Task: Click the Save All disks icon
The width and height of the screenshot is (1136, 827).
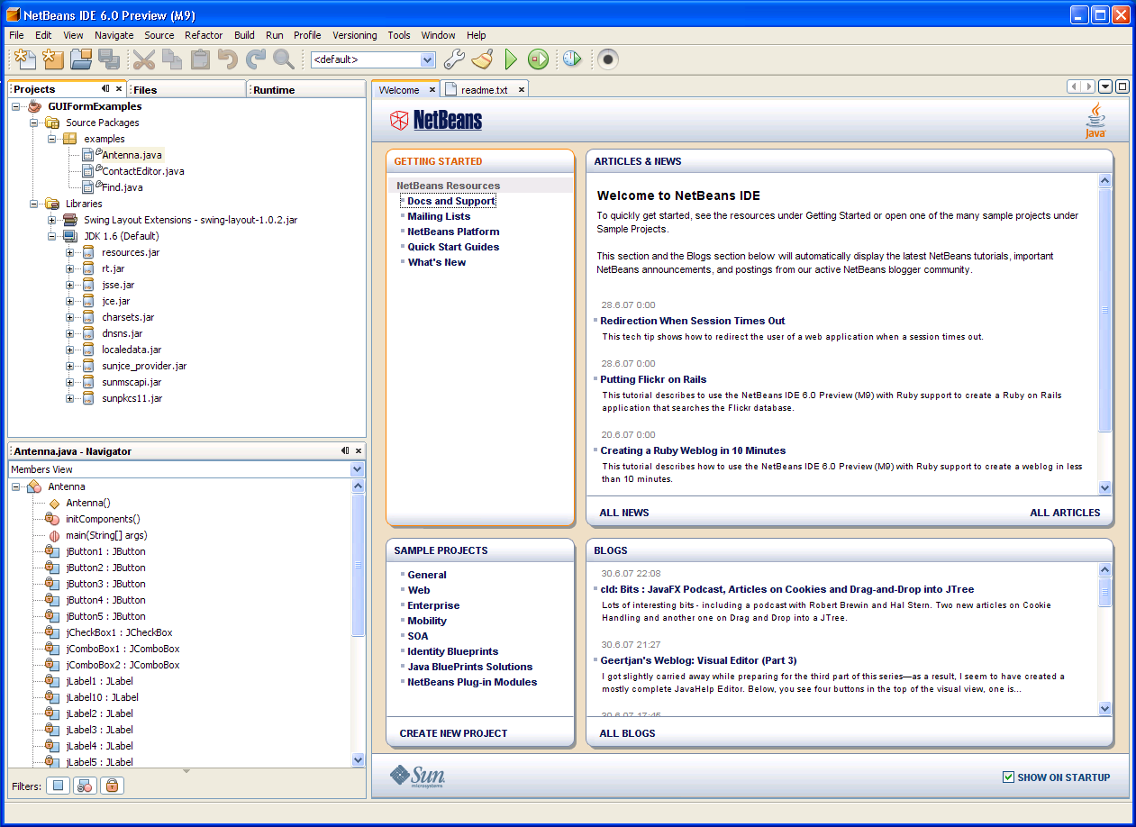Action: (109, 59)
